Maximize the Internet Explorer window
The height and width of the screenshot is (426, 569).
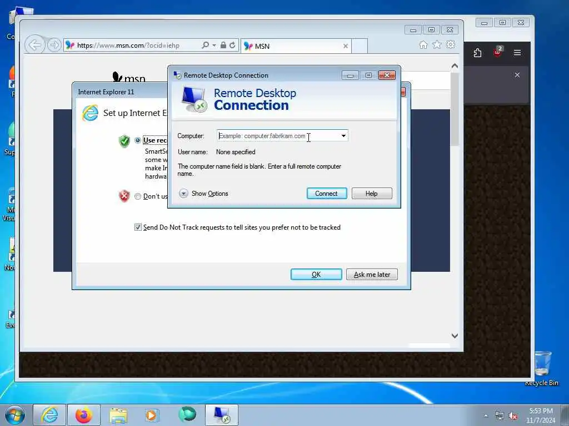click(x=431, y=30)
